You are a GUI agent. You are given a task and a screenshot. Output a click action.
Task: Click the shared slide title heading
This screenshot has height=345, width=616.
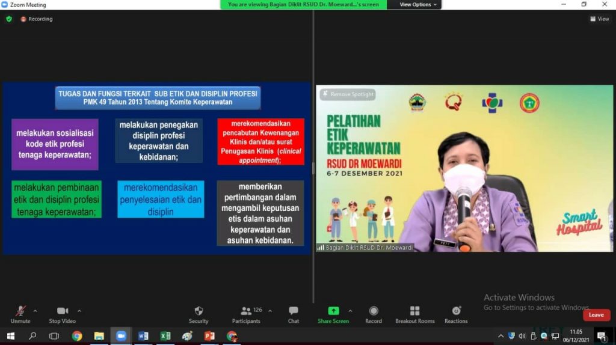[158, 98]
